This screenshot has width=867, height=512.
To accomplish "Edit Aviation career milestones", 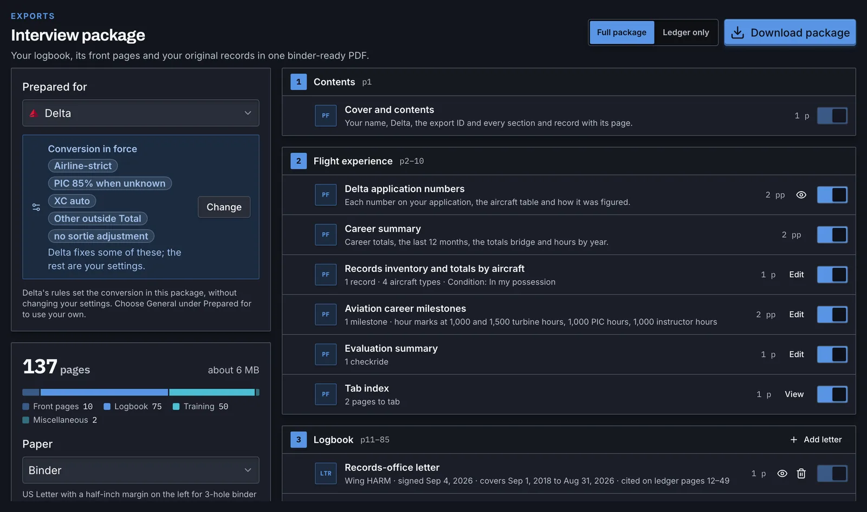I will coord(797,314).
